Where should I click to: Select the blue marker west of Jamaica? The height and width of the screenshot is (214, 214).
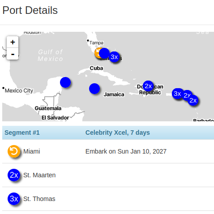[94, 89]
